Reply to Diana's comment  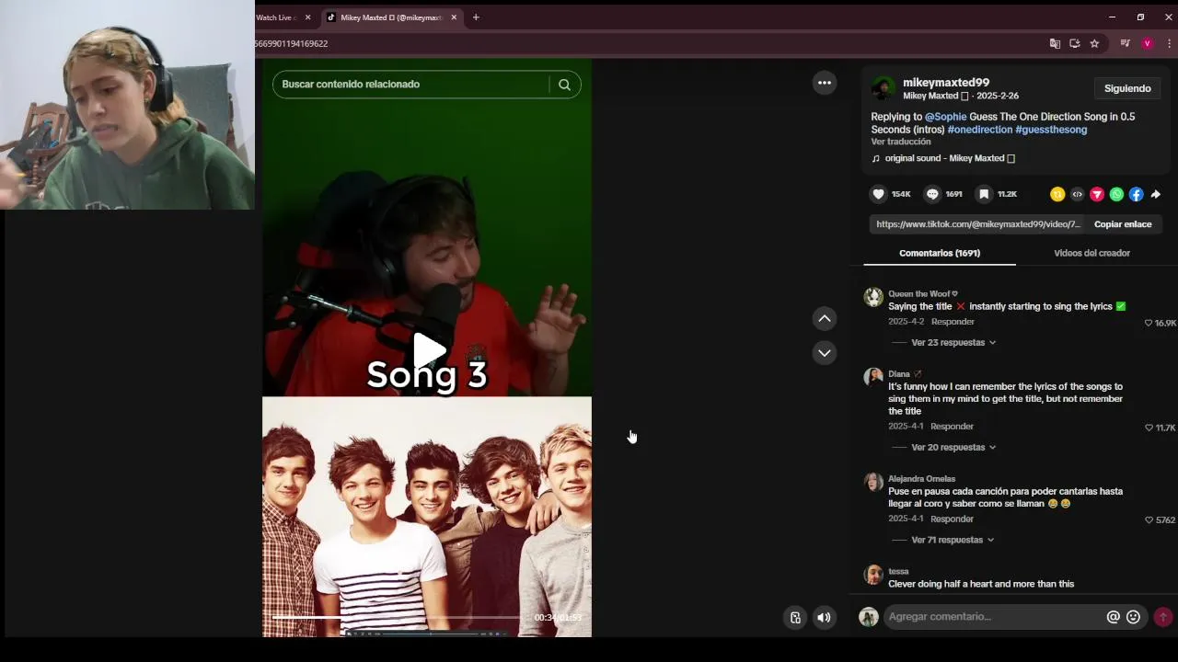click(x=952, y=427)
